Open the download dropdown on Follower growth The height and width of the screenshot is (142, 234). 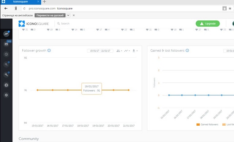pyautogui.click(x=135, y=51)
